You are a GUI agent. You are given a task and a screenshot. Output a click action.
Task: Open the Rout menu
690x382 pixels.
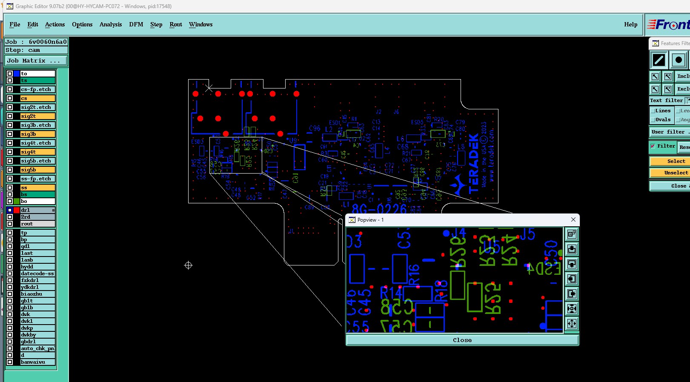coord(176,24)
